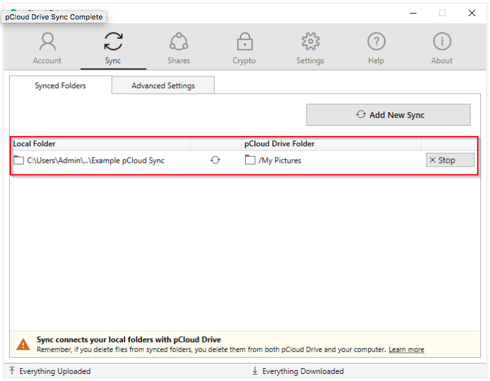
Task: Minimize the pCloud Drive window
Action: pos(413,13)
